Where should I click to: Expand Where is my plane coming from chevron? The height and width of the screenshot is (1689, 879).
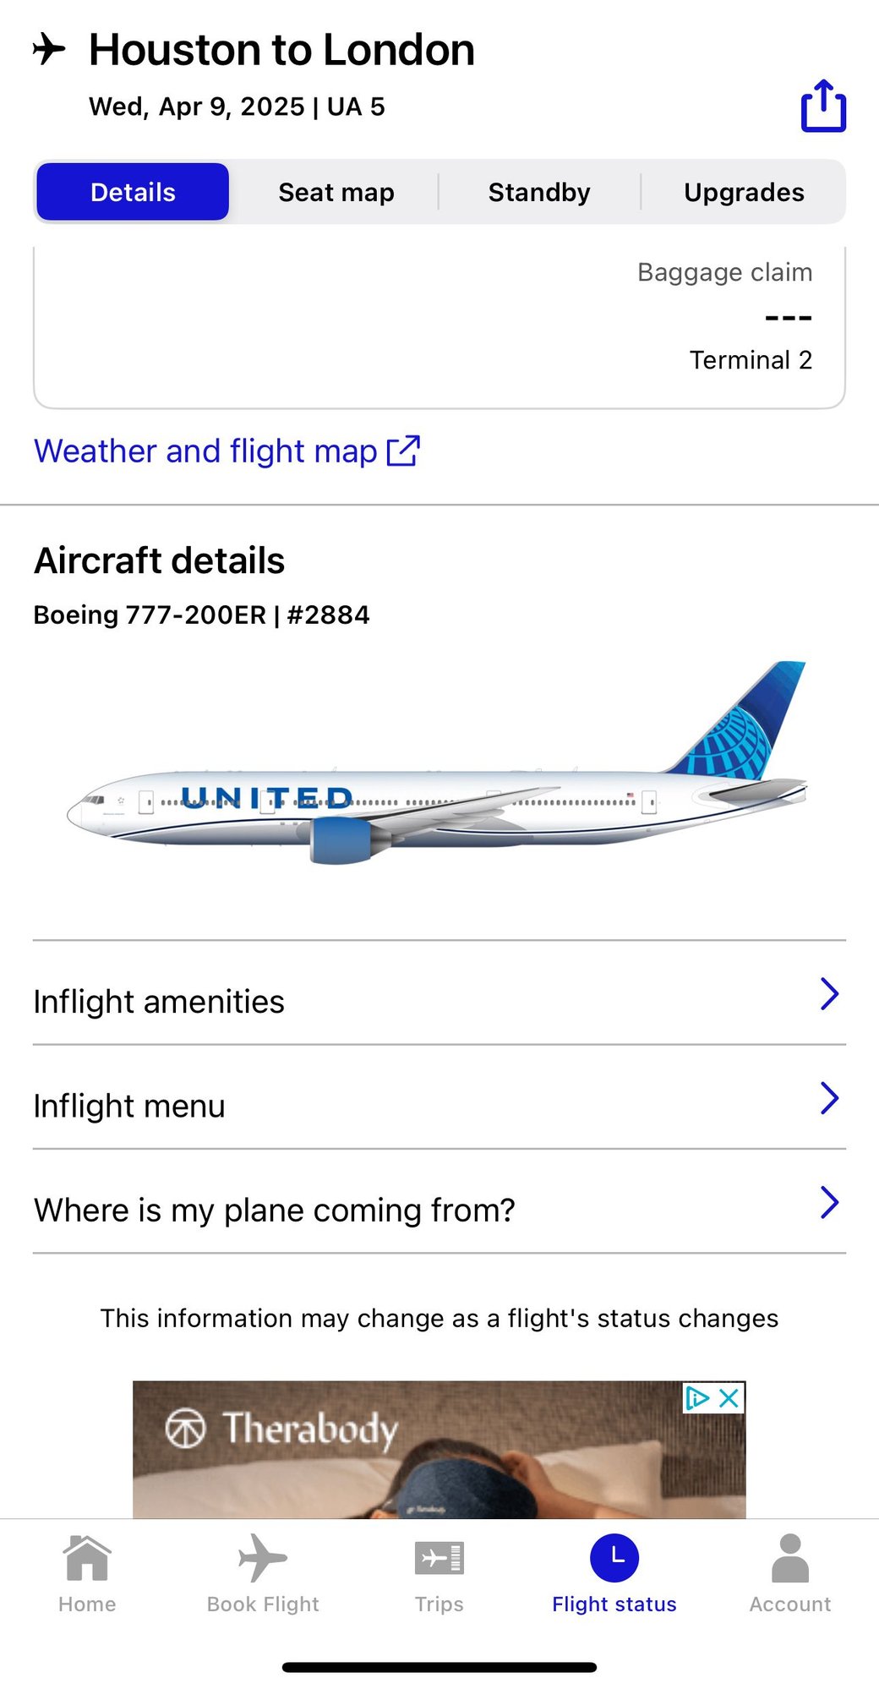[829, 1202]
